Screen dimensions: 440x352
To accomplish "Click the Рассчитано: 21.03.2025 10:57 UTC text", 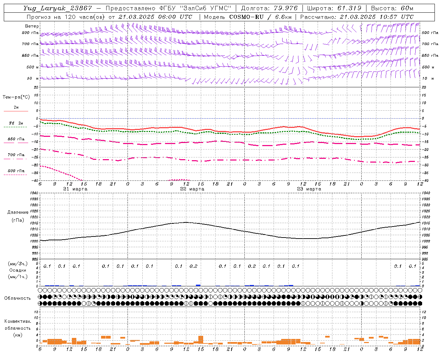I will [x=357, y=17].
